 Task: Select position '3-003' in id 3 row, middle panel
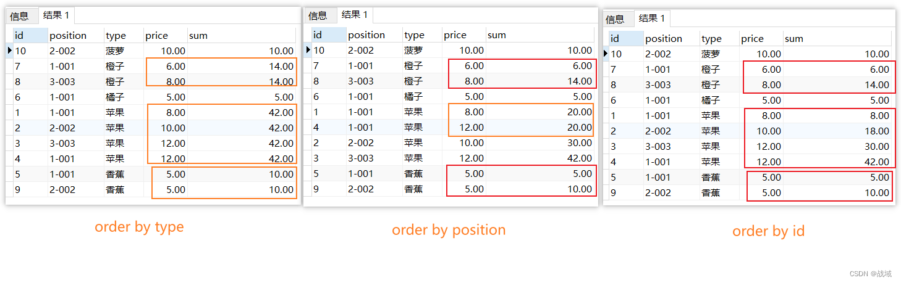[x=374, y=158]
